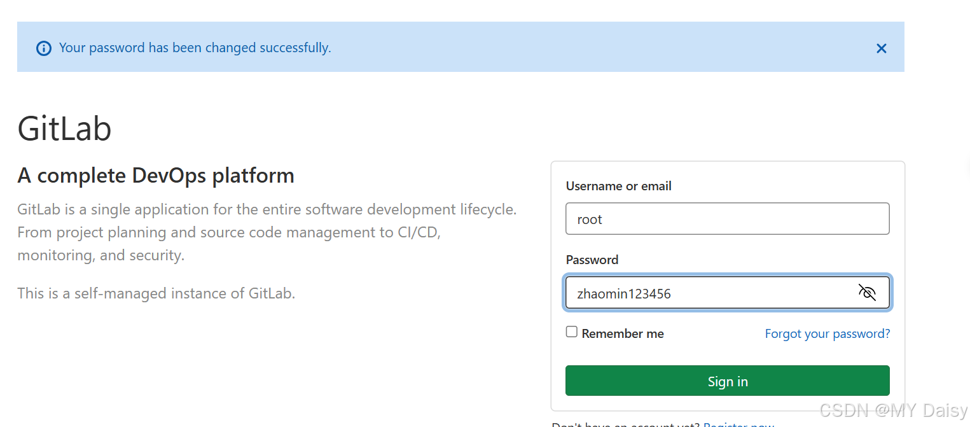The image size is (970, 427).
Task: Focus the Password input field
Action: (727, 293)
